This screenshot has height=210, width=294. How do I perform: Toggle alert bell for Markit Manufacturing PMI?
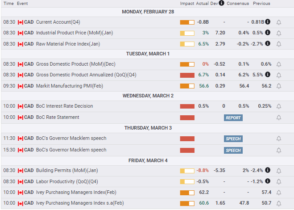pos(279,86)
